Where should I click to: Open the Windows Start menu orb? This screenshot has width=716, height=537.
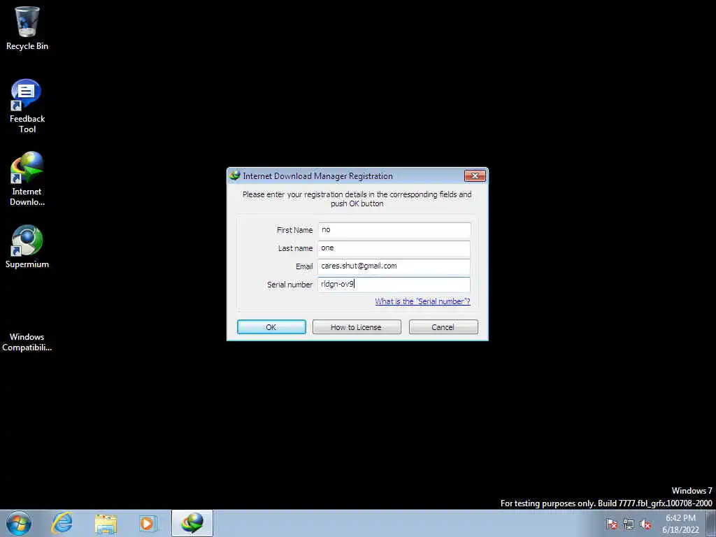point(19,523)
